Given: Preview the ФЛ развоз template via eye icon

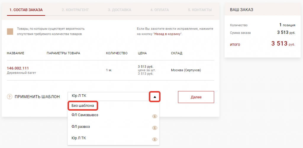Looking at the screenshot, I should [154, 128].
